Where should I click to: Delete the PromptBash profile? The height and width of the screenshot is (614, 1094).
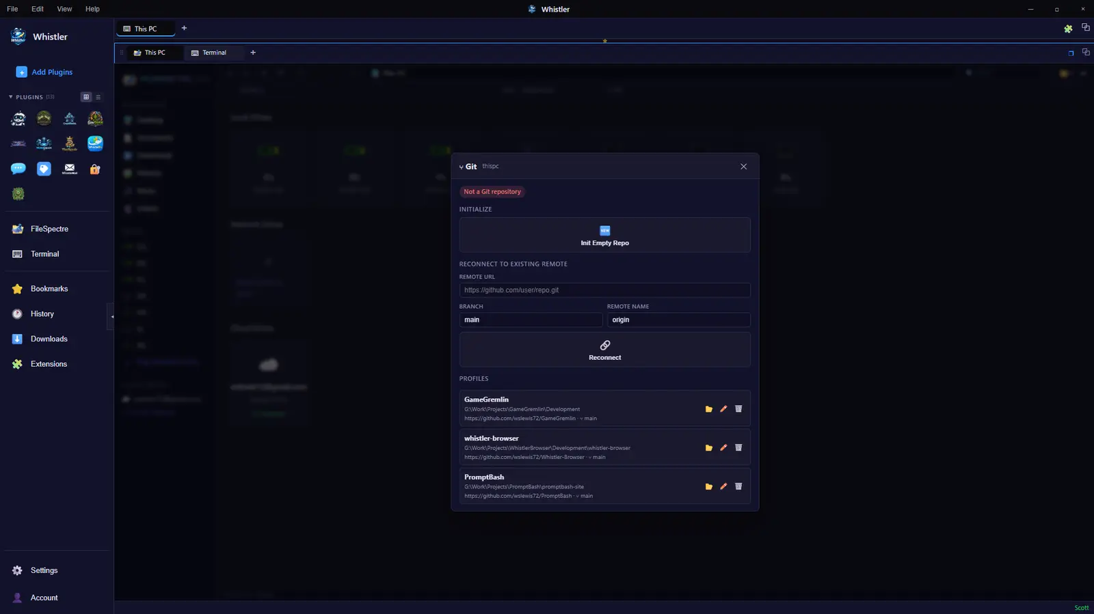[738, 487]
